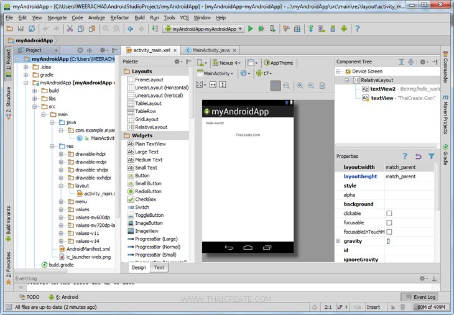Open the SDK Manager toolbar icon
The height and width of the screenshot is (315, 454).
[x=333, y=29]
